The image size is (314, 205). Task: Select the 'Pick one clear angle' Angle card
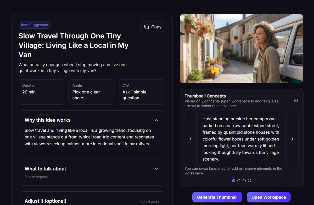click(92, 92)
